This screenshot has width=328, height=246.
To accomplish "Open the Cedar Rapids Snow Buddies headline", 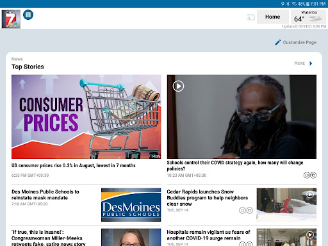I will [208, 198].
